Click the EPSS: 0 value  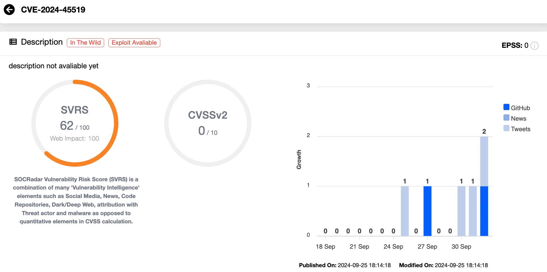tap(515, 45)
